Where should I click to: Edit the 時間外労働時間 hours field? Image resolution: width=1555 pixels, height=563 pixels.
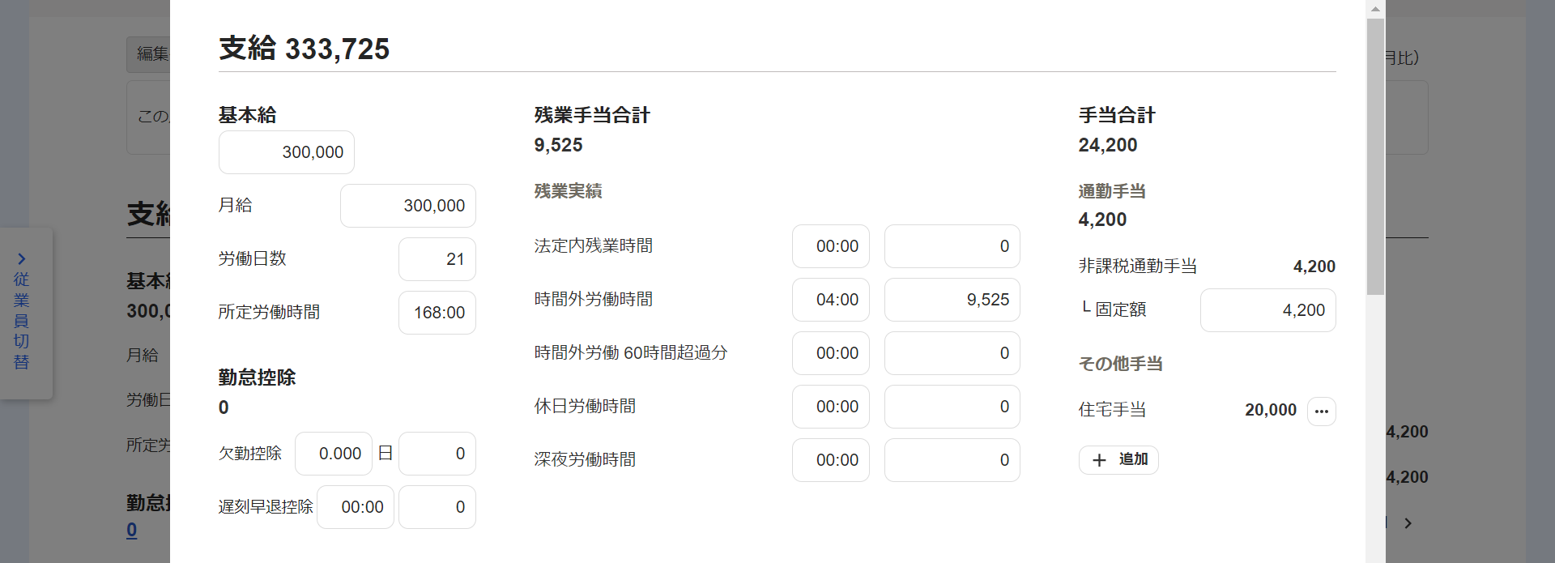tap(831, 300)
